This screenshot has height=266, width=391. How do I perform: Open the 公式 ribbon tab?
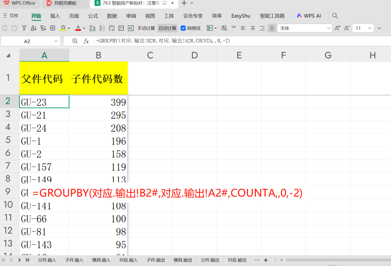(x=93, y=16)
